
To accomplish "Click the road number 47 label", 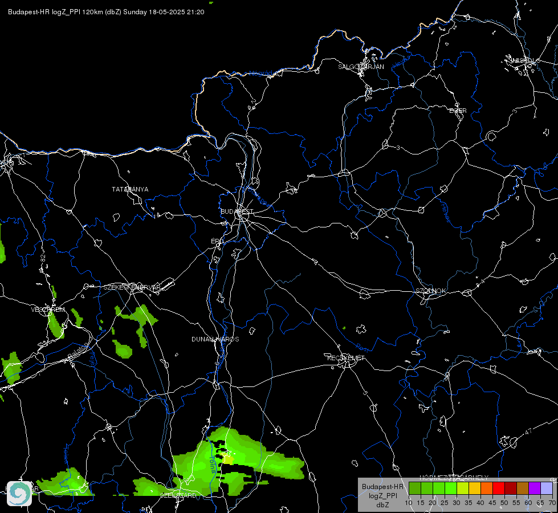I will point(528,431).
